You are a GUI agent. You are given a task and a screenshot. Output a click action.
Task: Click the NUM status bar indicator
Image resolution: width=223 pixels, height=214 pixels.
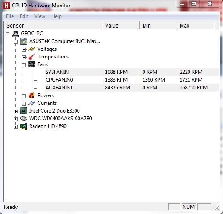[189, 207]
